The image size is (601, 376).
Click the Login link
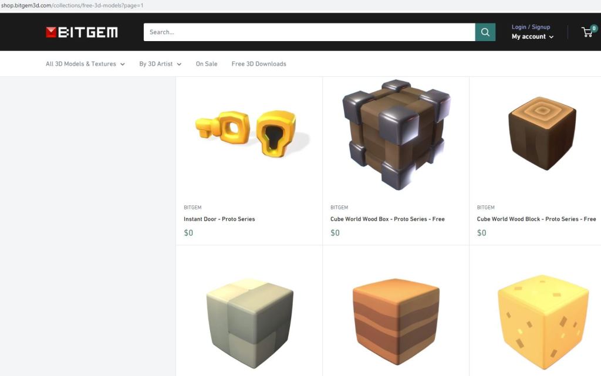(519, 27)
